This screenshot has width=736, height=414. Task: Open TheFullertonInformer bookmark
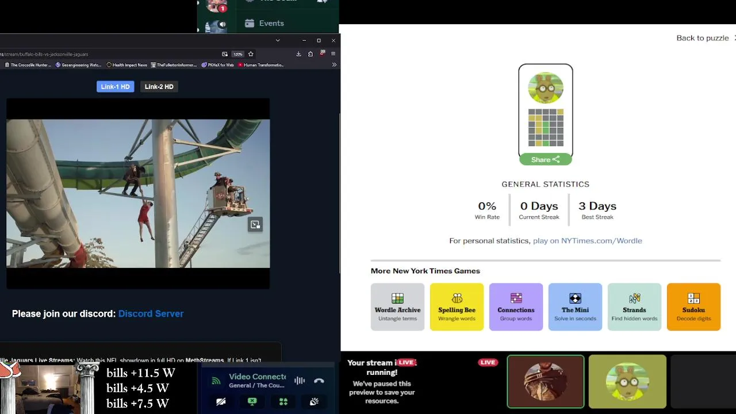174,65
